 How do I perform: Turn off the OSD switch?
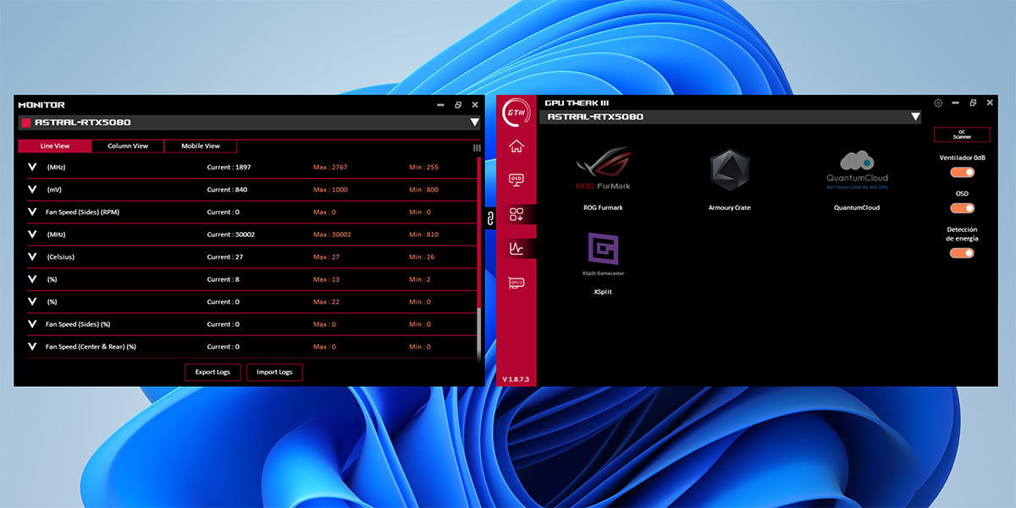(x=962, y=208)
